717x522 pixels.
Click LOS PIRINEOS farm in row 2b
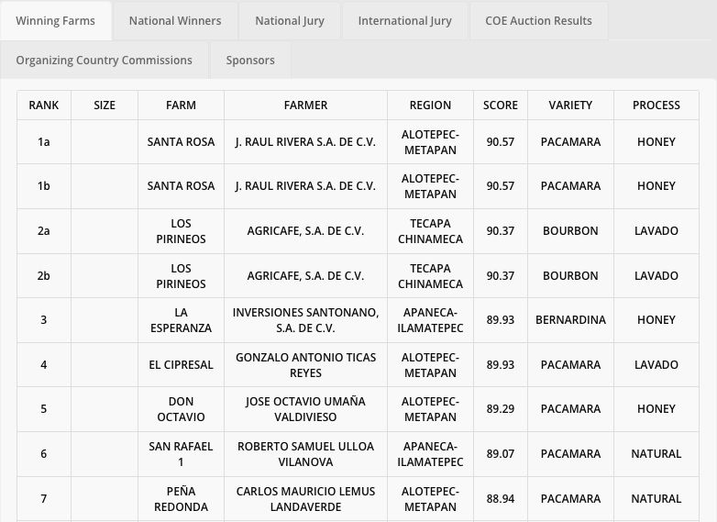[x=181, y=276]
